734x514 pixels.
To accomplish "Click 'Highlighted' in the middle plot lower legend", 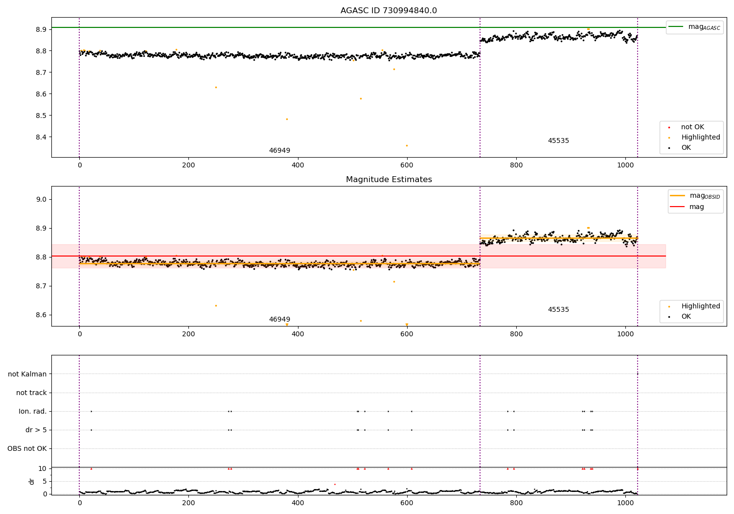I will 700,306.
